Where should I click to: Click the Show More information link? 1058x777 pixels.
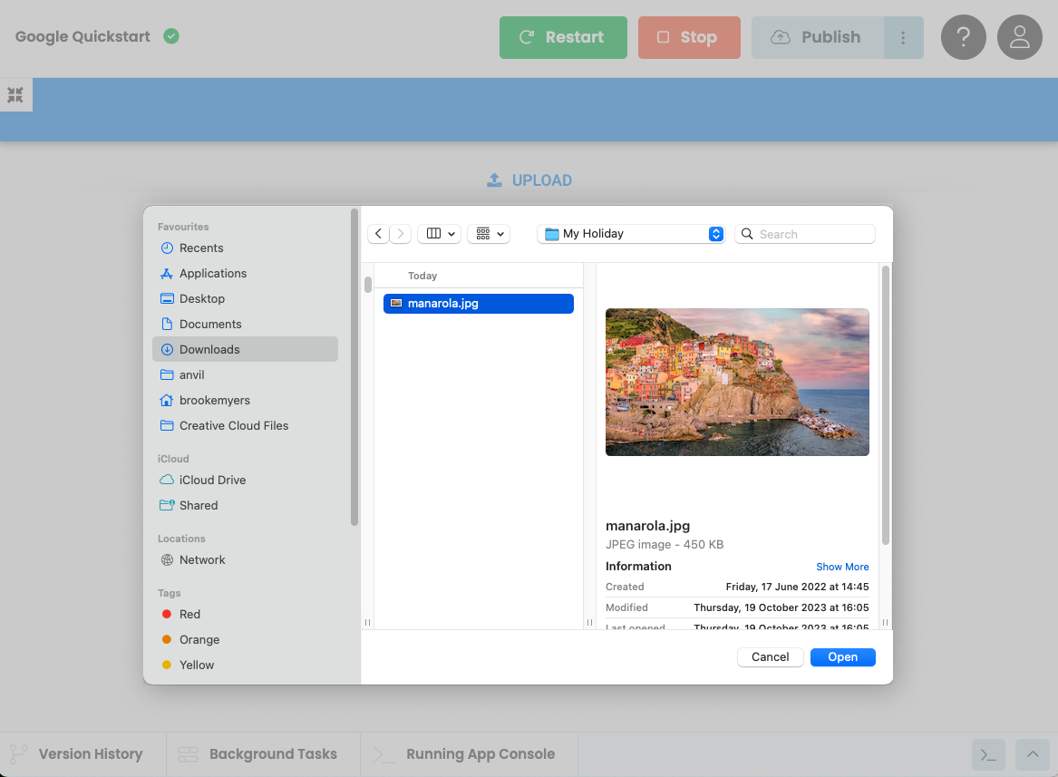click(x=841, y=566)
